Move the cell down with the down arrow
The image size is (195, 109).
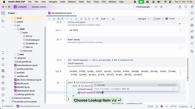coord(71,19)
